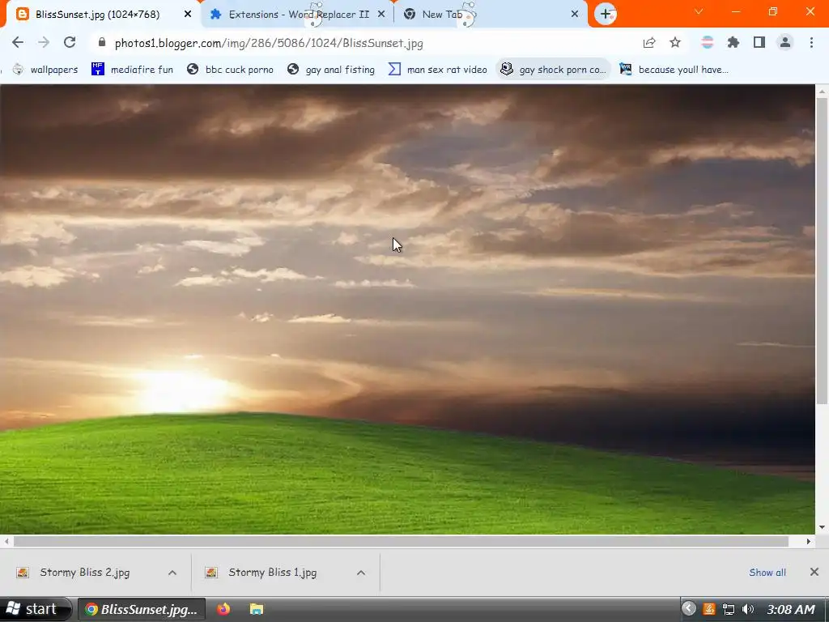
Task: Click the horizontal scrollbar thumb
Action: click(401, 541)
